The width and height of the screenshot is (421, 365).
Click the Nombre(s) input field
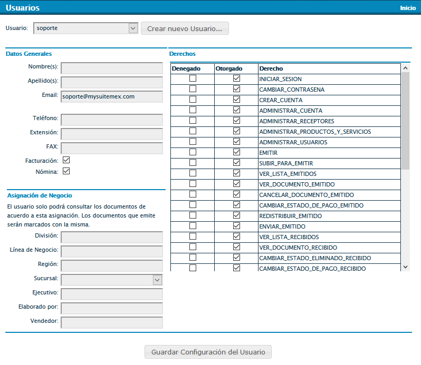(x=112, y=68)
